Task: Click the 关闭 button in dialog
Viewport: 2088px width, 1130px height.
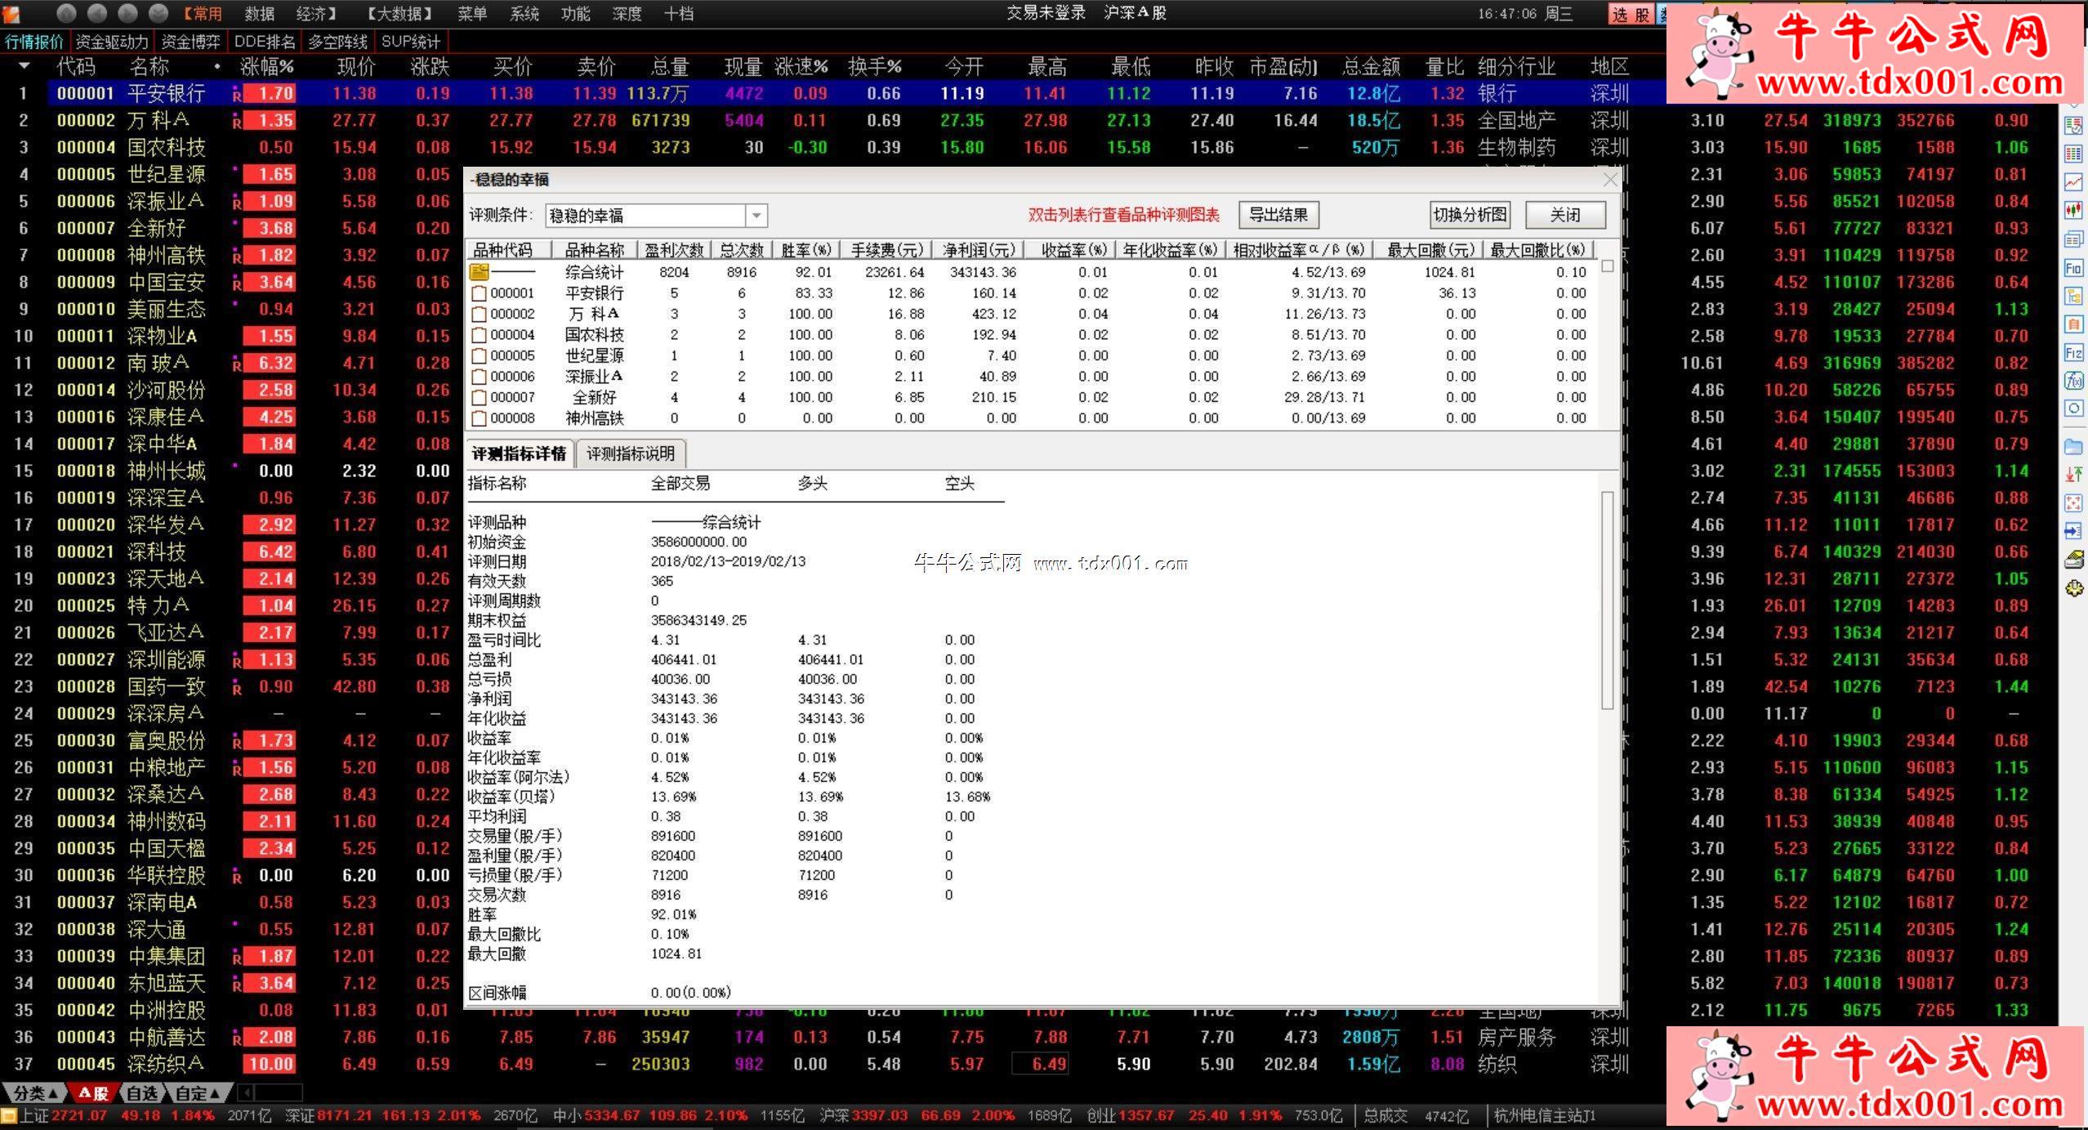Action: [x=1565, y=215]
